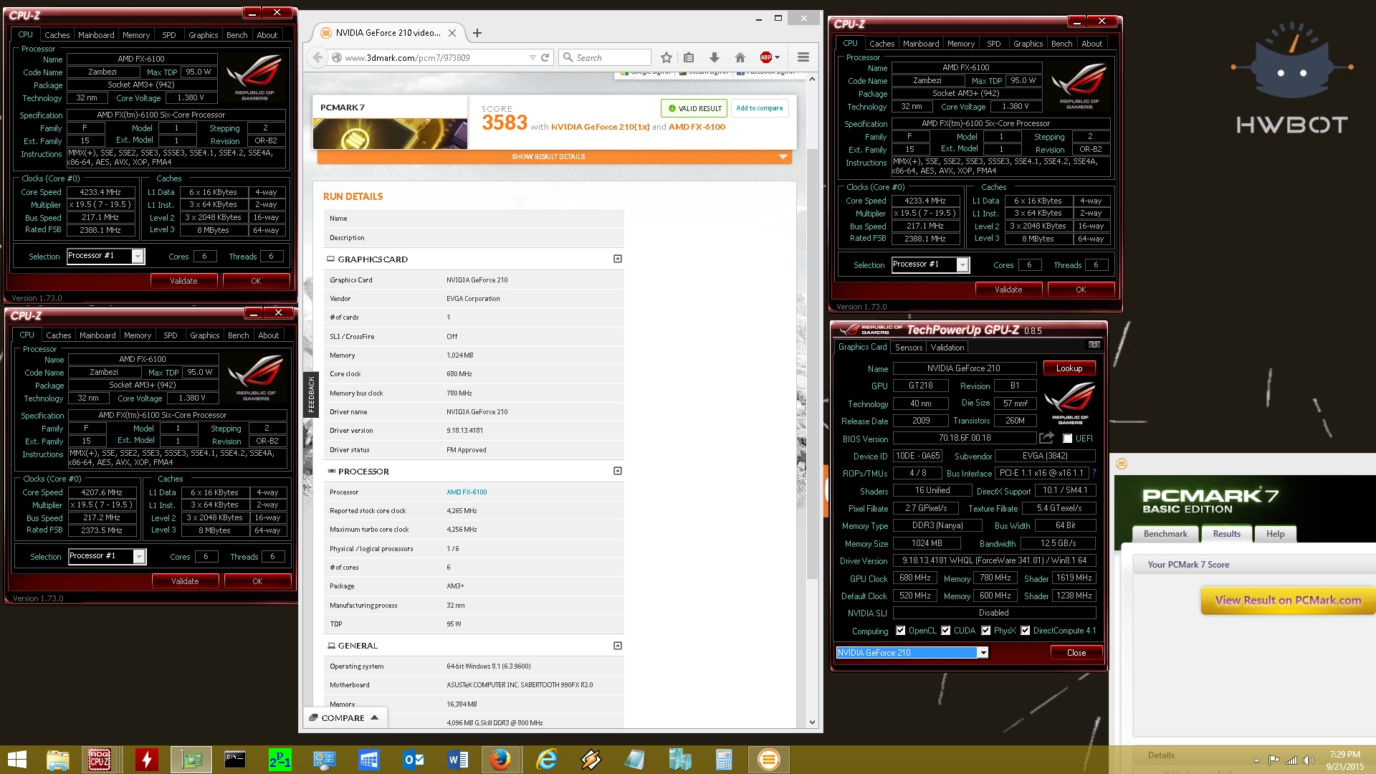Open Benchmark tab in PCMark 7
The image size is (1376, 774).
tap(1165, 534)
